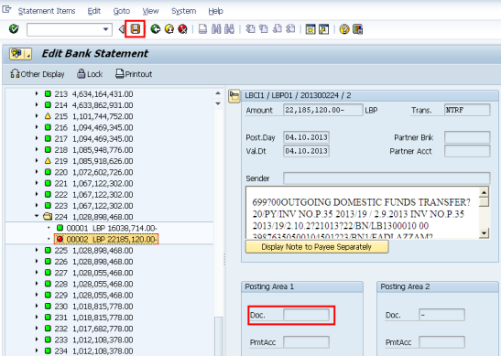This screenshot has width=501, height=356.
Task: Open the Edit menu
Action: pyautogui.click(x=94, y=11)
